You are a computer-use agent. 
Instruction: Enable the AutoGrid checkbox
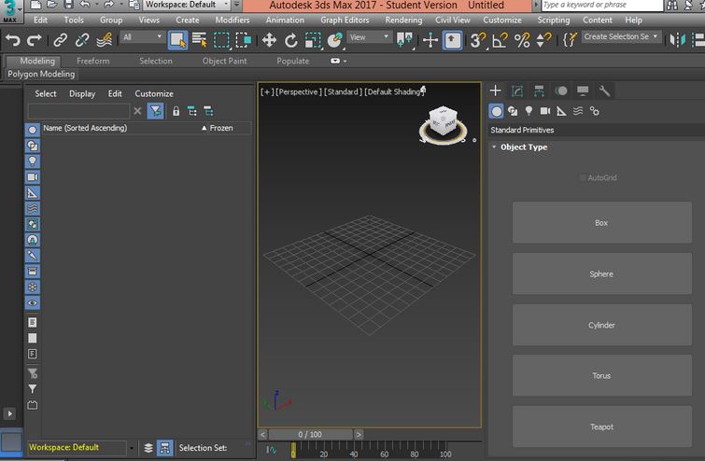point(583,178)
